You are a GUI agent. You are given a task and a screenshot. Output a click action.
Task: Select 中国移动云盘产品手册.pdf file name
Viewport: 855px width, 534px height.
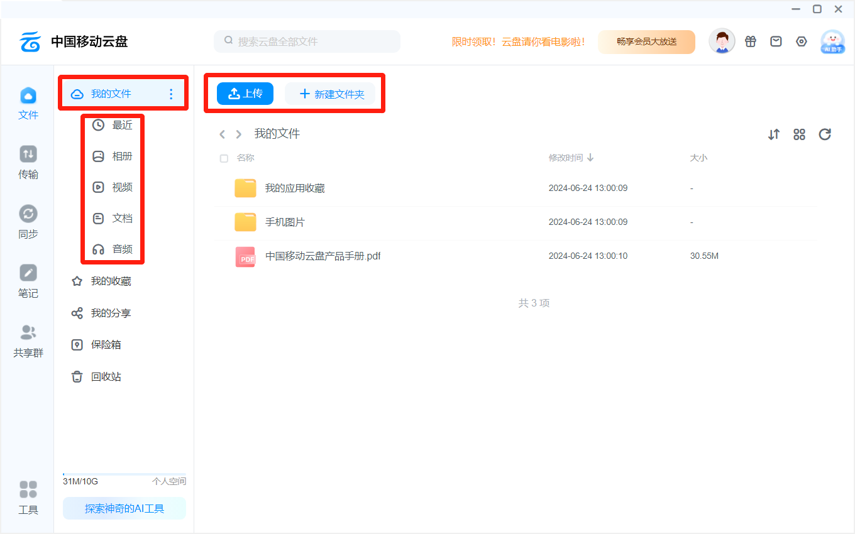point(323,256)
